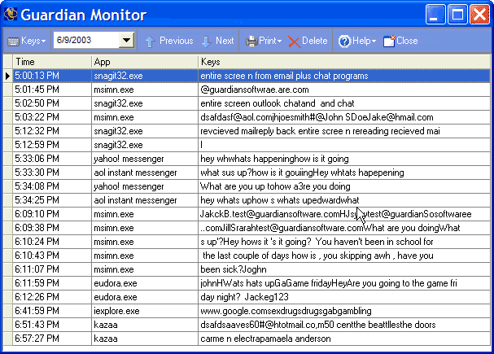Delete the selected log entry

(308, 41)
